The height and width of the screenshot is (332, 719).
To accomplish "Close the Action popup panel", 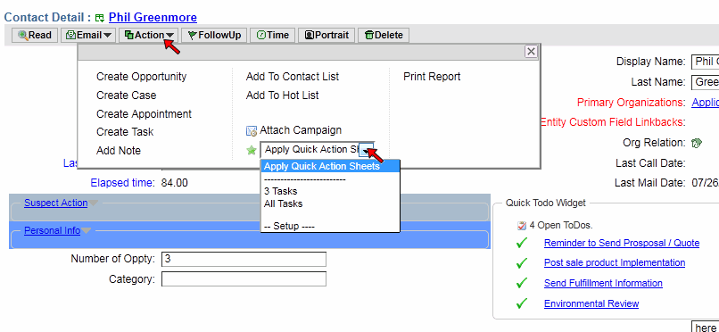I will pos(531,52).
